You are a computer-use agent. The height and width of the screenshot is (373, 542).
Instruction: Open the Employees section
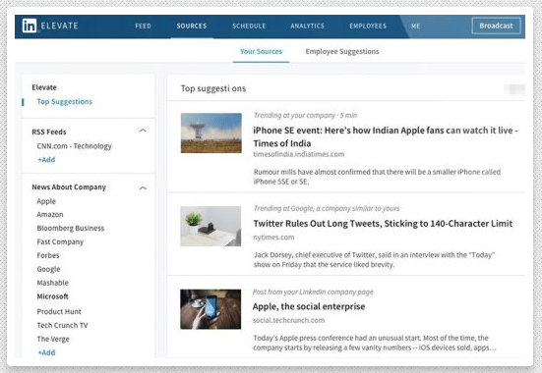coord(368,26)
